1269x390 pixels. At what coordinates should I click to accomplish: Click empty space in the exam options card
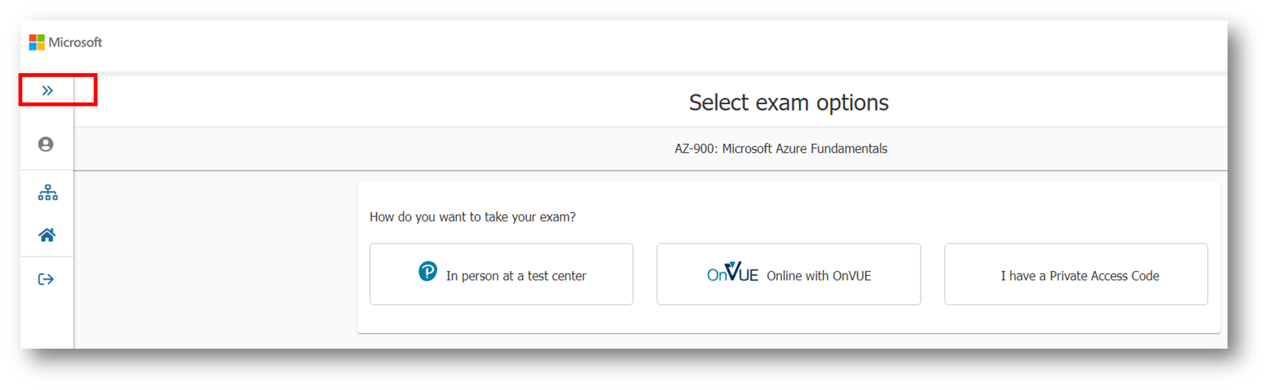pyautogui.click(x=788, y=319)
